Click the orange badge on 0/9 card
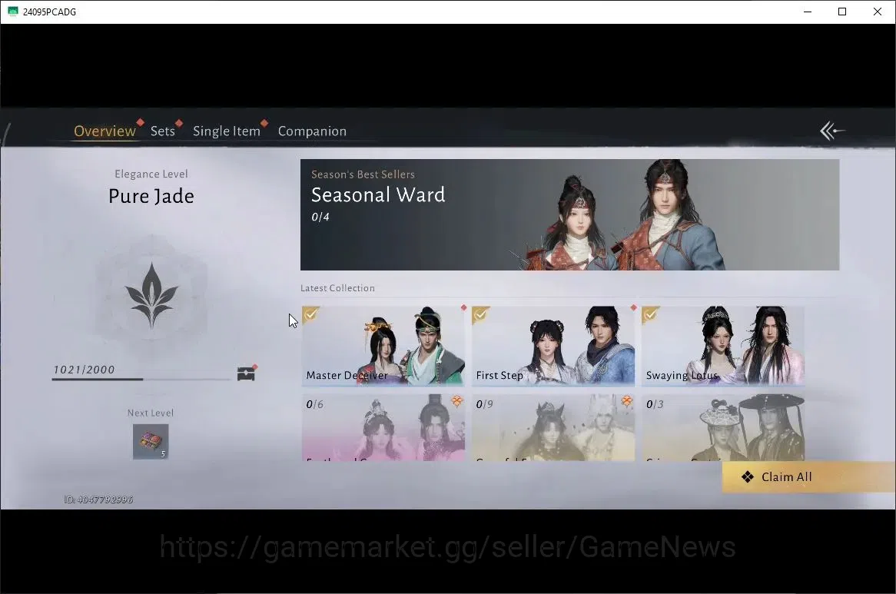 click(627, 402)
